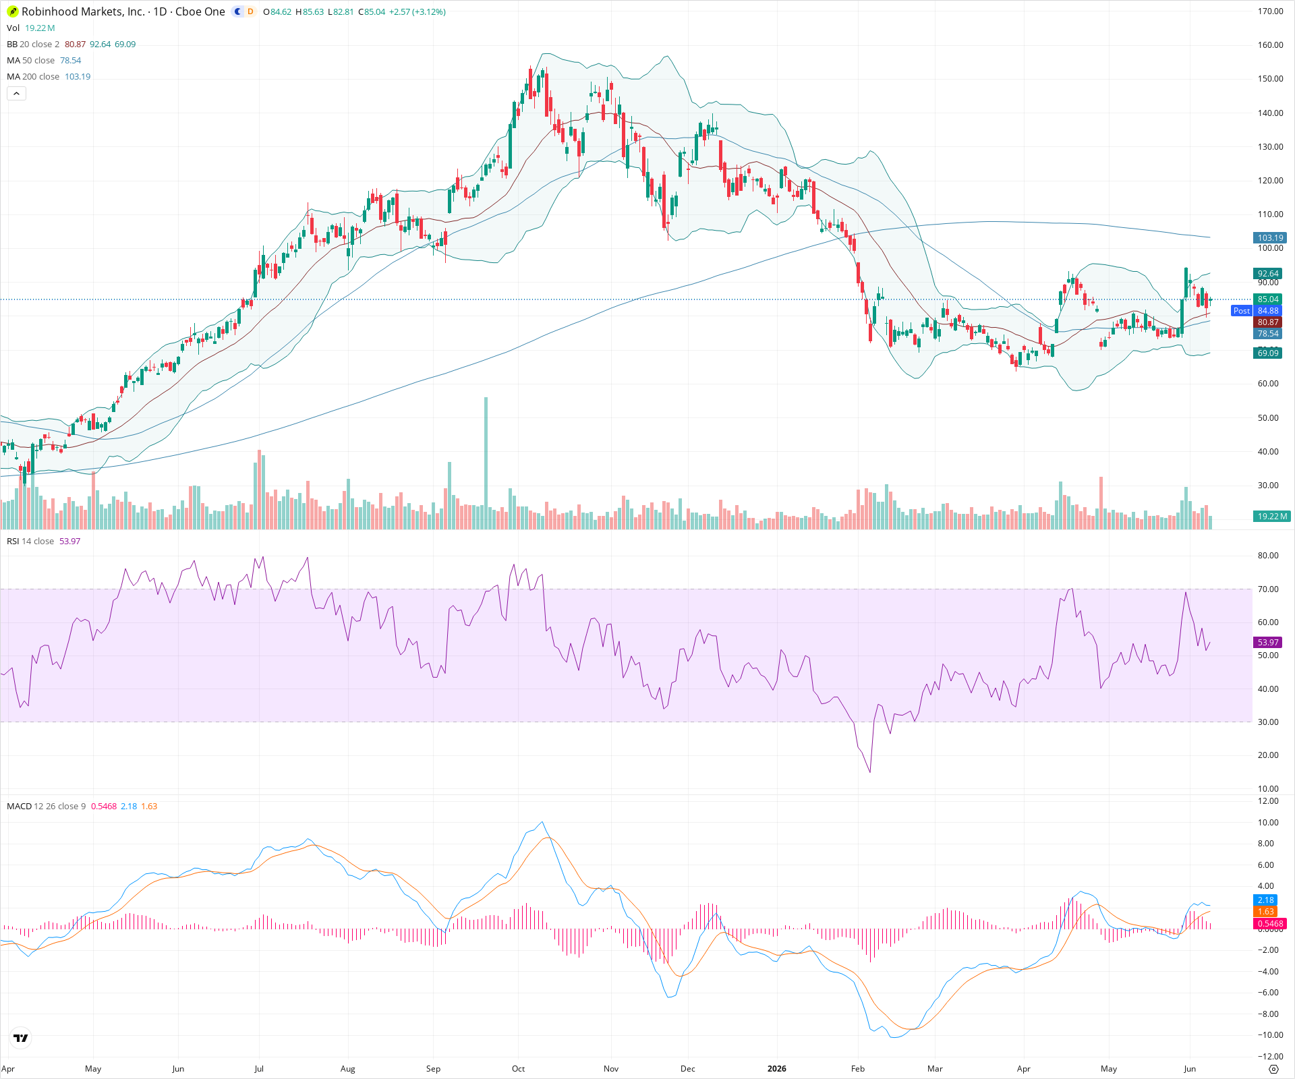Collapse the indicator legend with the chevron

16,93
